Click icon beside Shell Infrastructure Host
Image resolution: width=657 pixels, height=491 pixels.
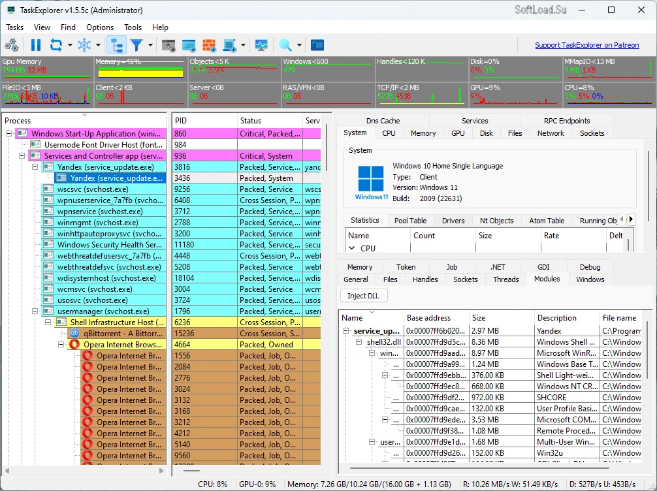coord(61,322)
